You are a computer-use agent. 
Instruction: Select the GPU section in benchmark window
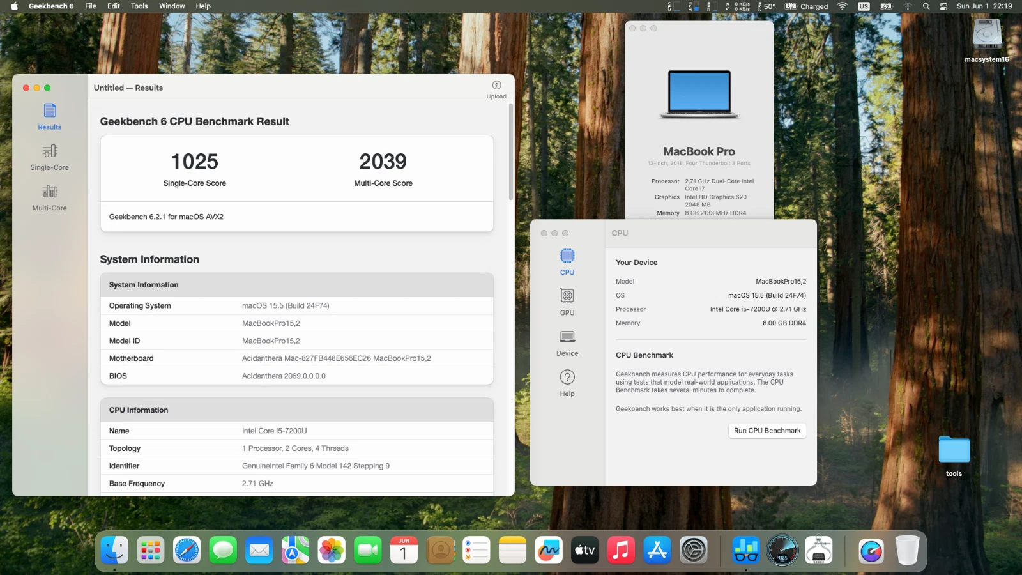click(567, 302)
